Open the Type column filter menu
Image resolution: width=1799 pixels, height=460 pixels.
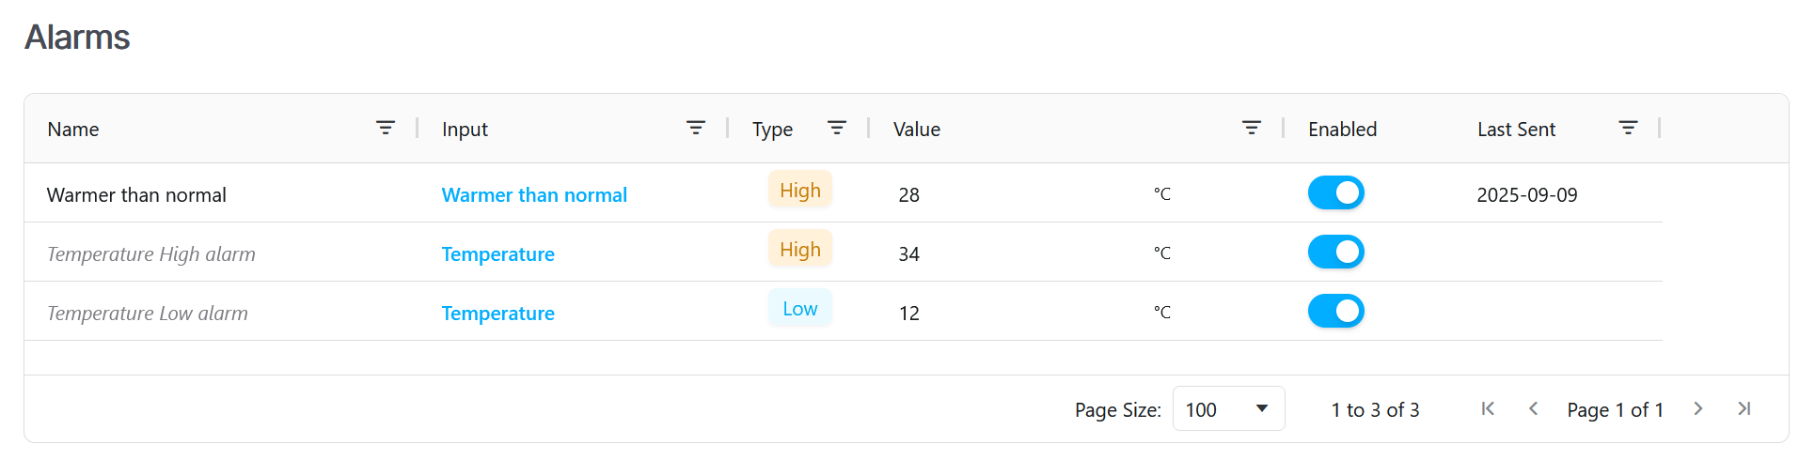(x=837, y=128)
